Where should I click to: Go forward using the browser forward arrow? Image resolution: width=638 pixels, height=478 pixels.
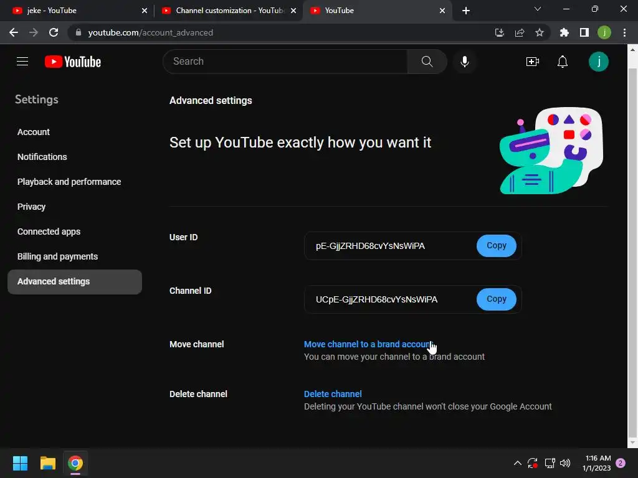click(x=34, y=32)
